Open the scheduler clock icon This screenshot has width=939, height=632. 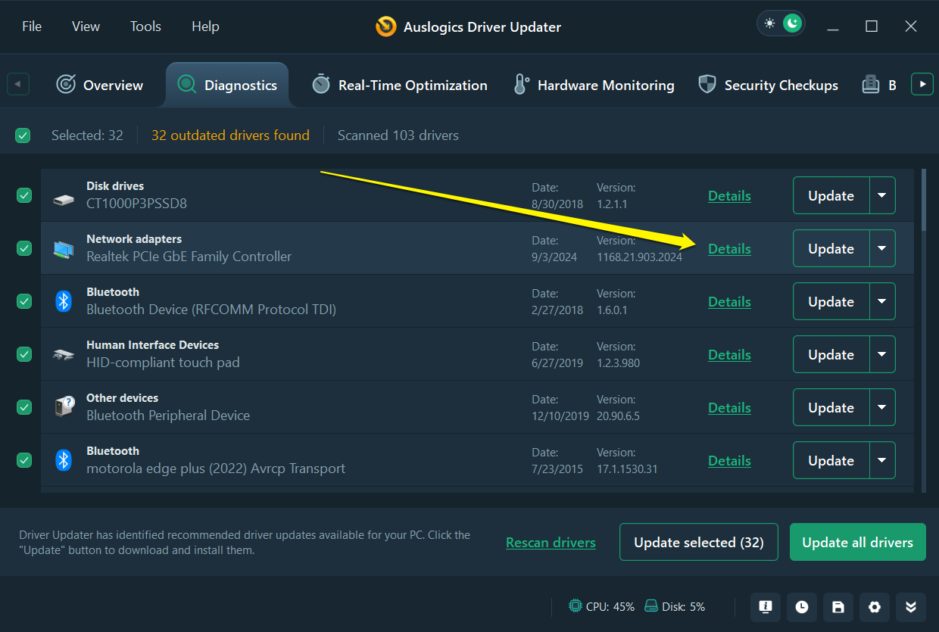point(802,607)
